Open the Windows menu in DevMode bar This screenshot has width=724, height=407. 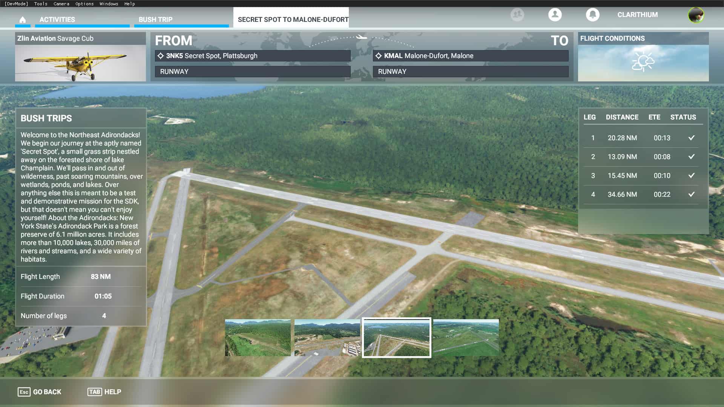(x=109, y=4)
